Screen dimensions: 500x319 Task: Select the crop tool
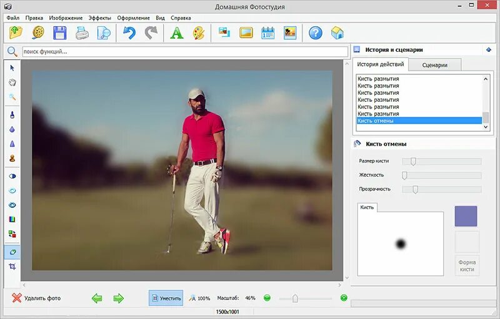(12, 266)
